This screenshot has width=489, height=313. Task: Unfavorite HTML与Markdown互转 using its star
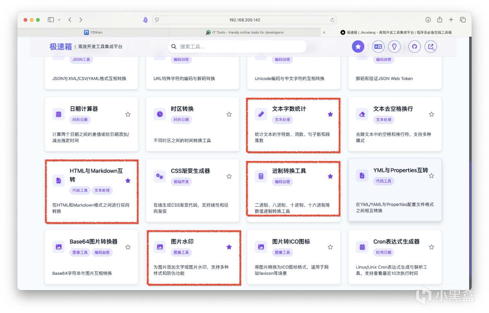pyautogui.click(x=128, y=181)
